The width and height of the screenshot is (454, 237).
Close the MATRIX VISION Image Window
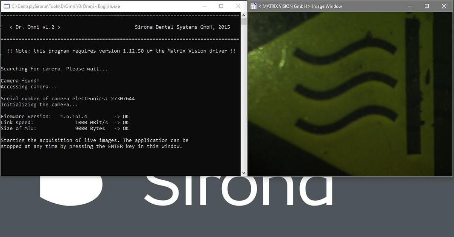coord(444,6)
